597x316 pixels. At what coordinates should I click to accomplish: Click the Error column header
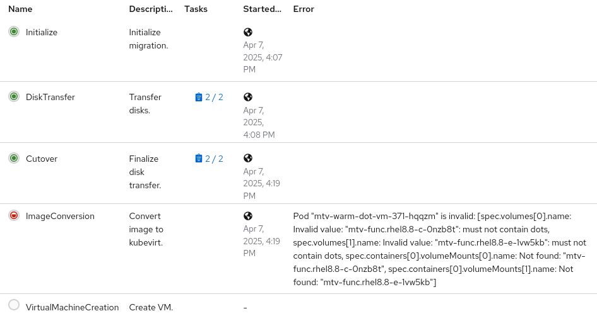coord(304,9)
